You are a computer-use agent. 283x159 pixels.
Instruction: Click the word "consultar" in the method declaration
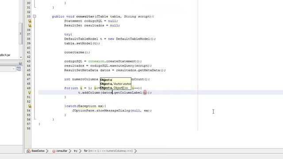[85, 17]
